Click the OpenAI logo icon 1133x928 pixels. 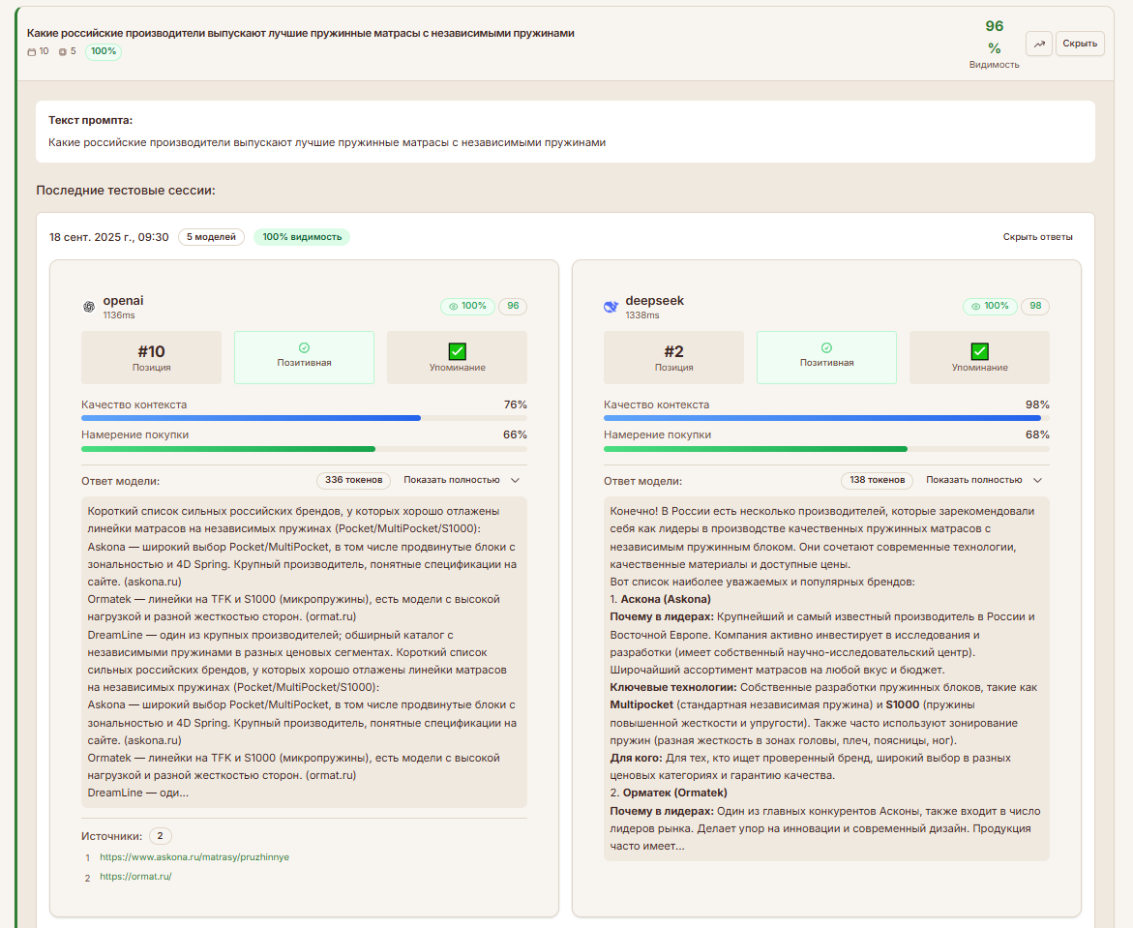[x=89, y=307]
